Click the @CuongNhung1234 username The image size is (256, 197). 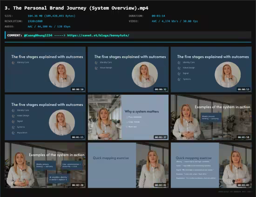pyautogui.click(x=38, y=35)
